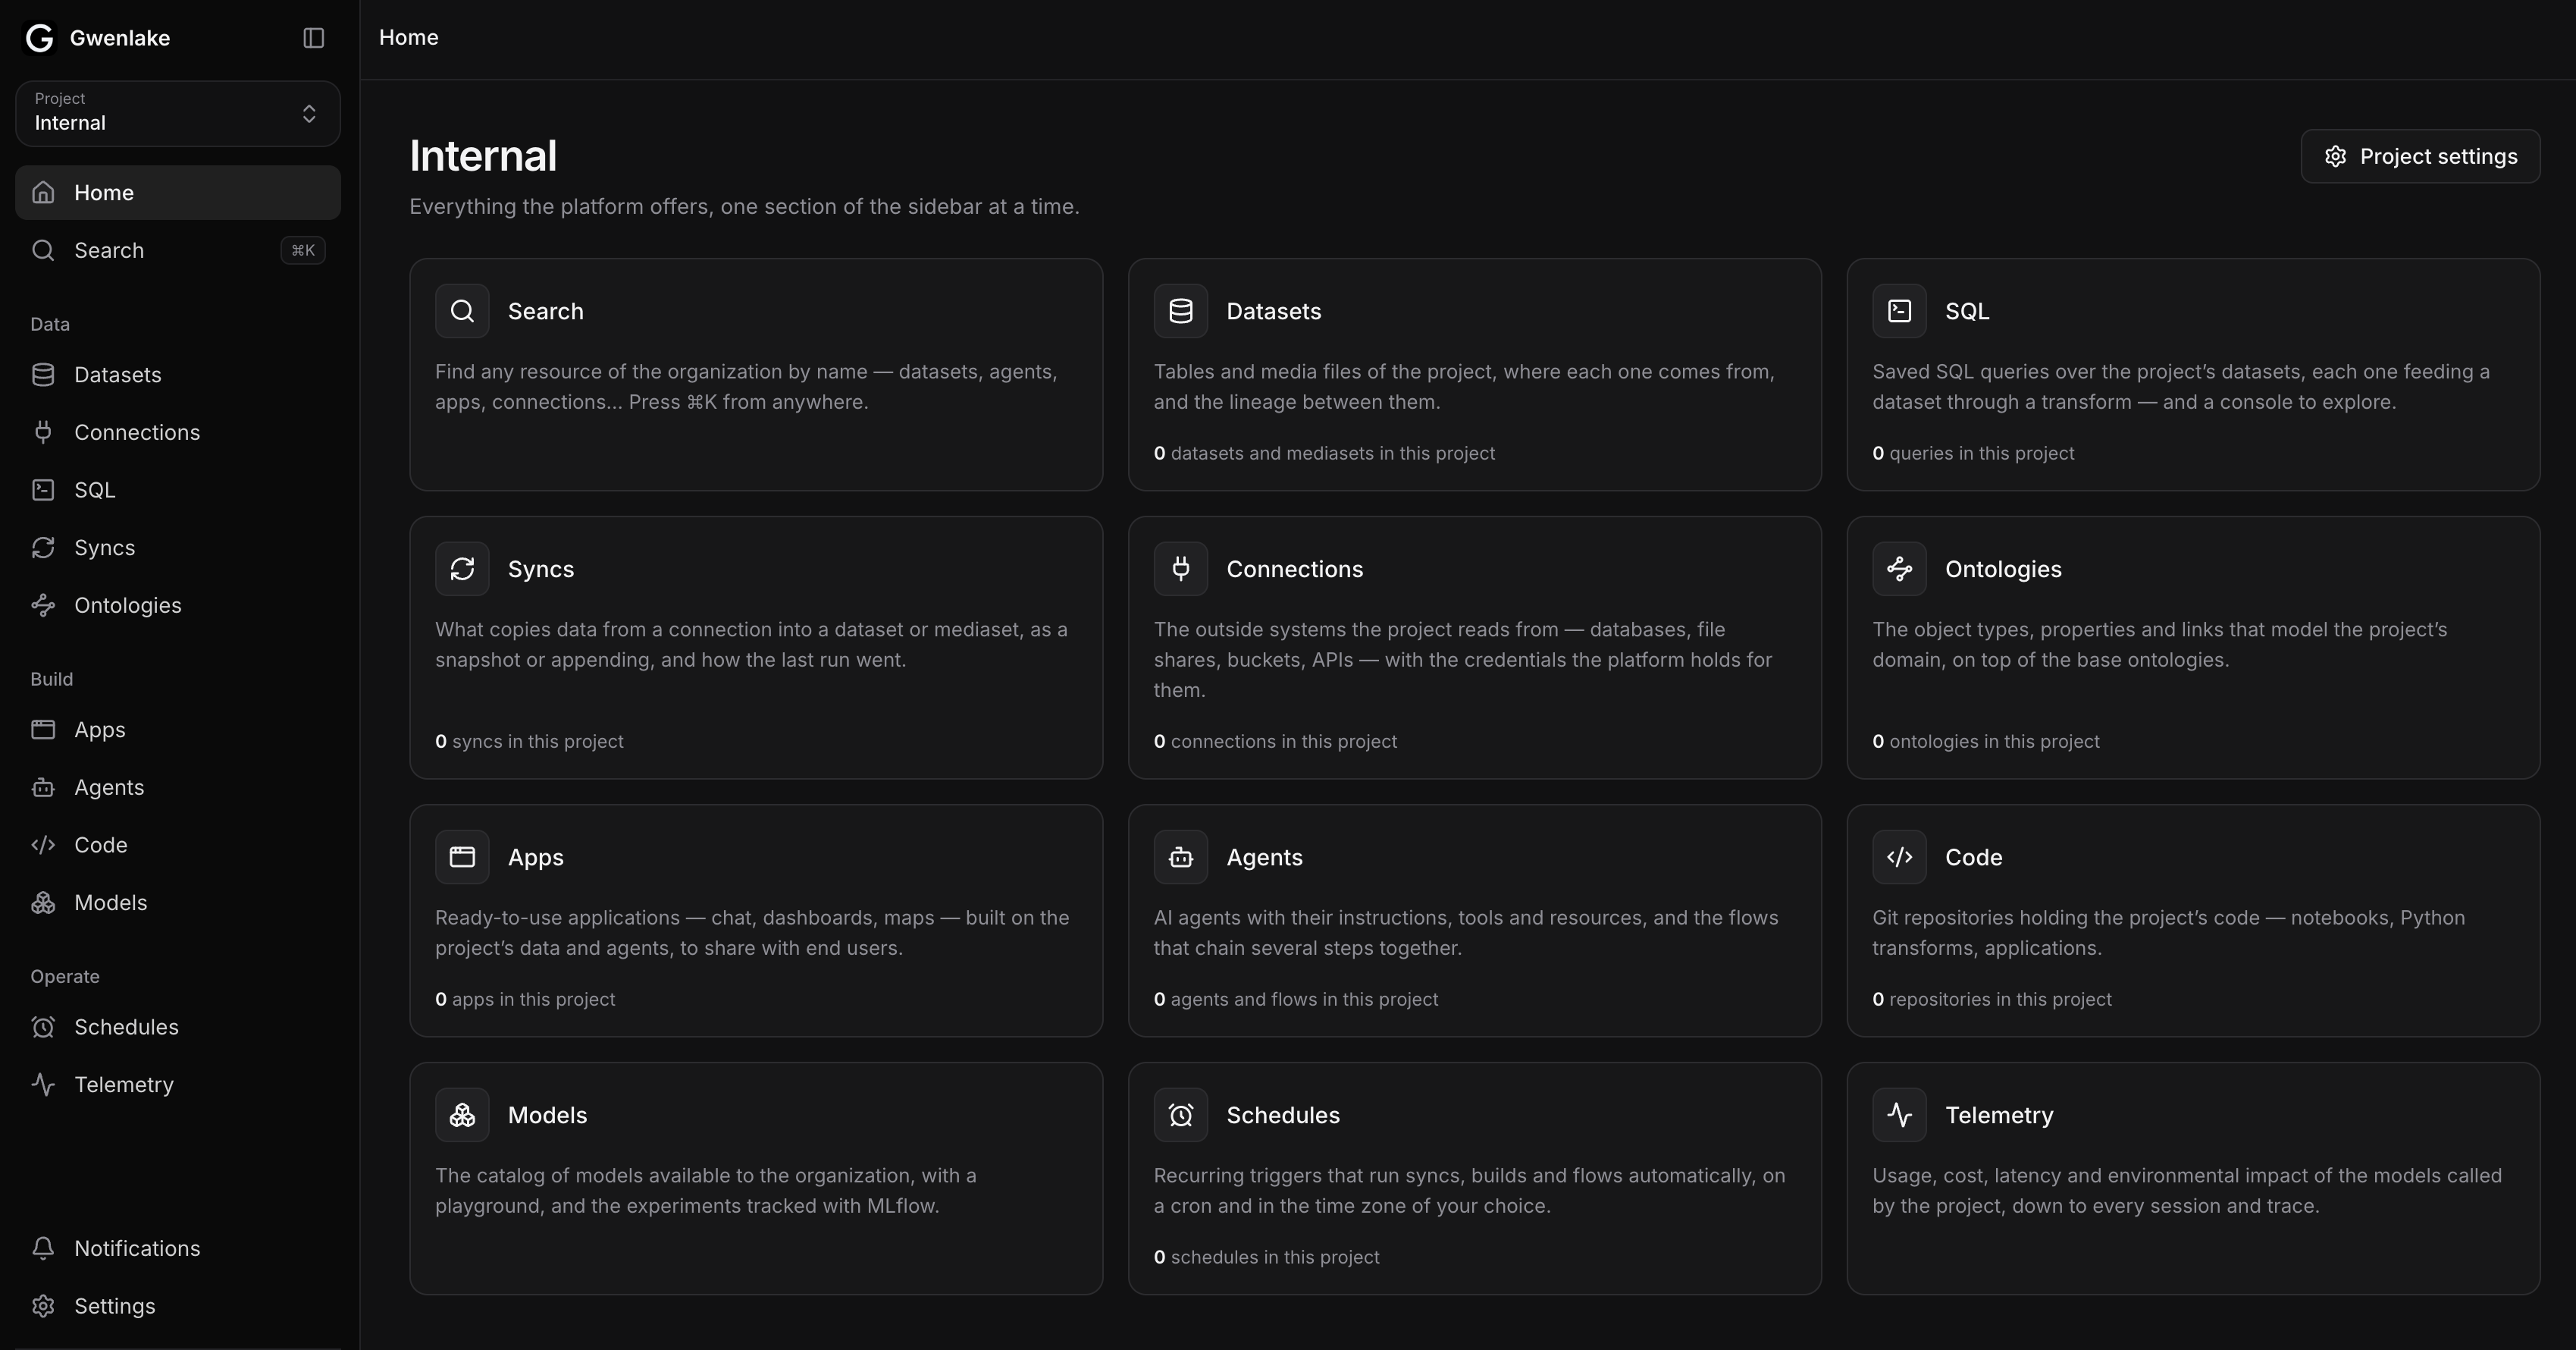The height and width of the screenshot is (1350, 2576).
Task: Open SQL in the sidebar
Action: point(178,489)
